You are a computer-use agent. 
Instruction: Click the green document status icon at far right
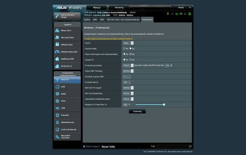(190, 14)
